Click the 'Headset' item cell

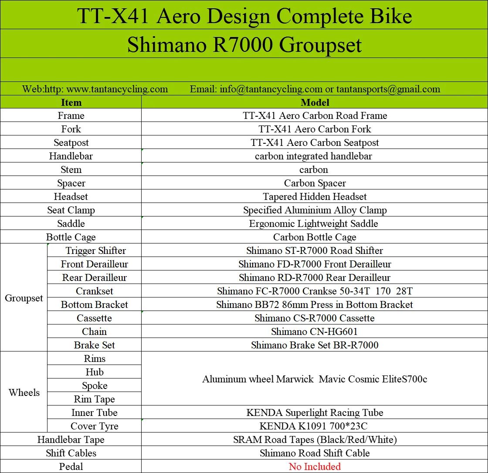point(71,196)
